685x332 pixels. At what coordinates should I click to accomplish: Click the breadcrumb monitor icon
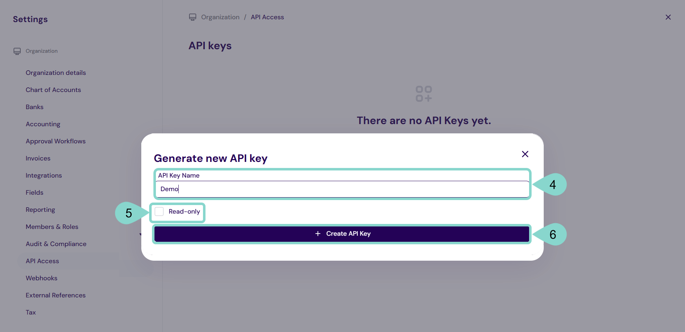tap(193, 17)
